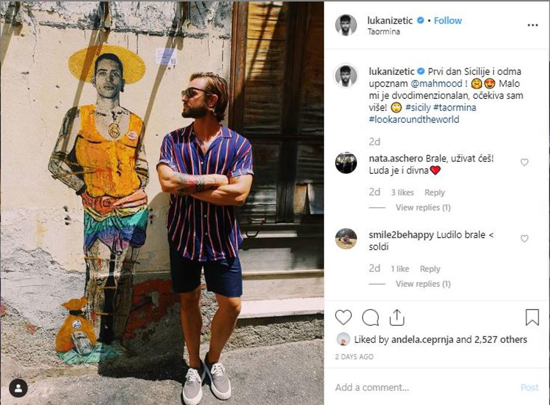Open the Taormina location link
The image size is (550, 405).
pyautogui.click(x=384, y=32)
